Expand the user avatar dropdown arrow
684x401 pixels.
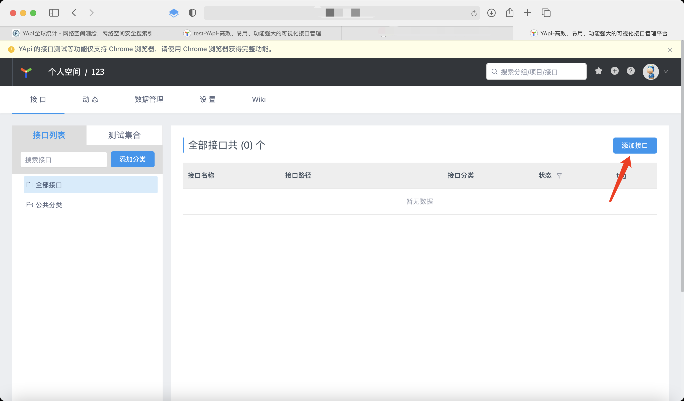tap(666, 72)
